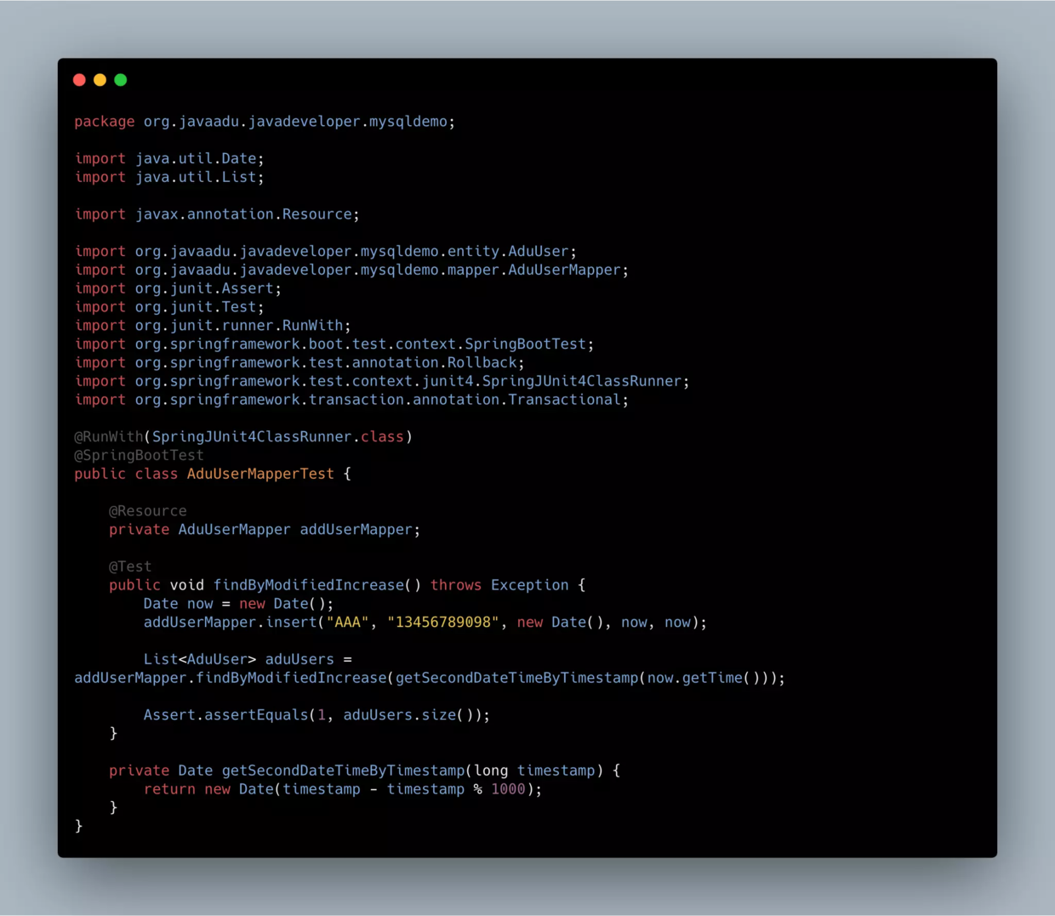This screenshot has height=916, width=1055.
Task: Click the "13456789098" string literal
Action: tap(442, 623)
